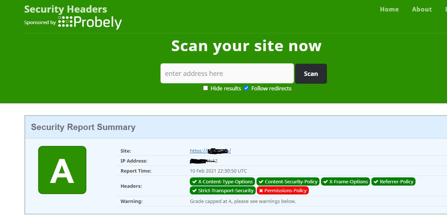Click the red X on Permissions-Policy badge
The image size is (447, 220).
point(261,190)
